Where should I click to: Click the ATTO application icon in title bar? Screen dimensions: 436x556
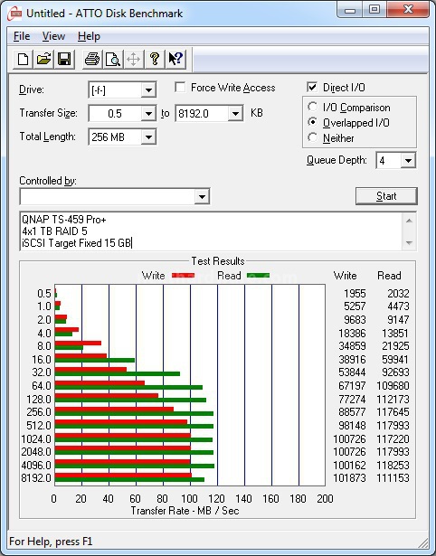coord(14,14)
